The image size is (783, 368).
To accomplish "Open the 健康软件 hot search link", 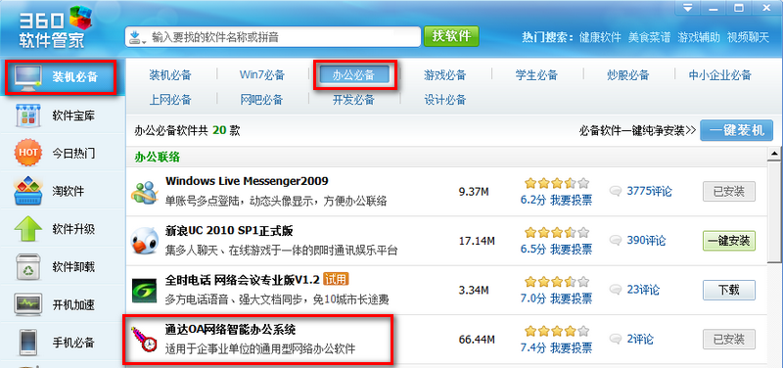I will pos(600,37).
